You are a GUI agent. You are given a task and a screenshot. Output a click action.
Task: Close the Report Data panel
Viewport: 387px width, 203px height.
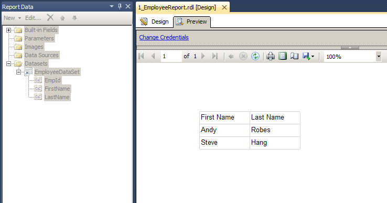[x=128, y=6]
